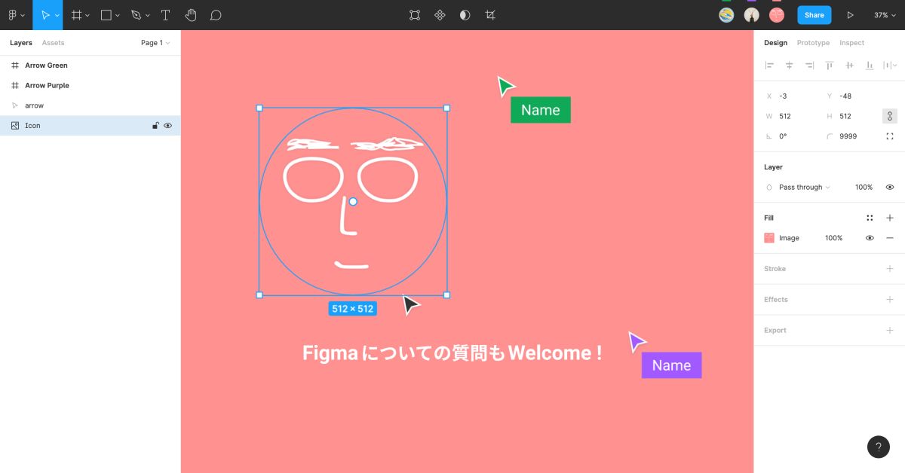Select the Text tool
Image resolution: width=905 pixels, height=473 pixels.
point(165,14)
